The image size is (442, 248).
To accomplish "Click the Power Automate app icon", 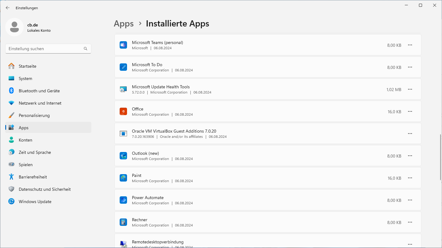I will click(x=123, y=200).
